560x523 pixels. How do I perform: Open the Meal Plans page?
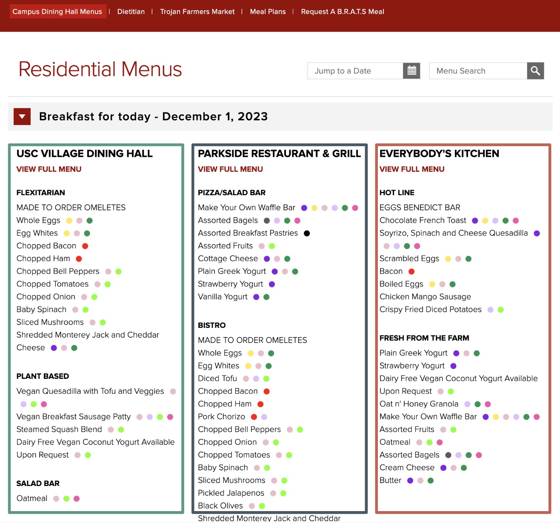[268, 11]
